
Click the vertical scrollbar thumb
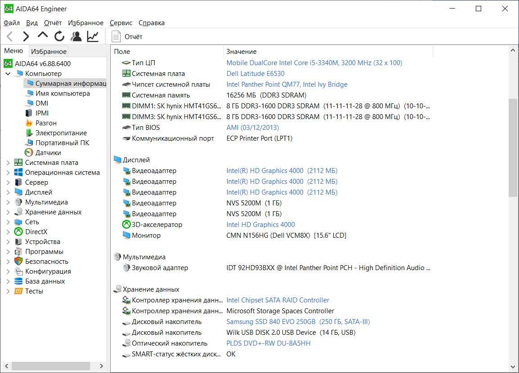click(513, 148)
